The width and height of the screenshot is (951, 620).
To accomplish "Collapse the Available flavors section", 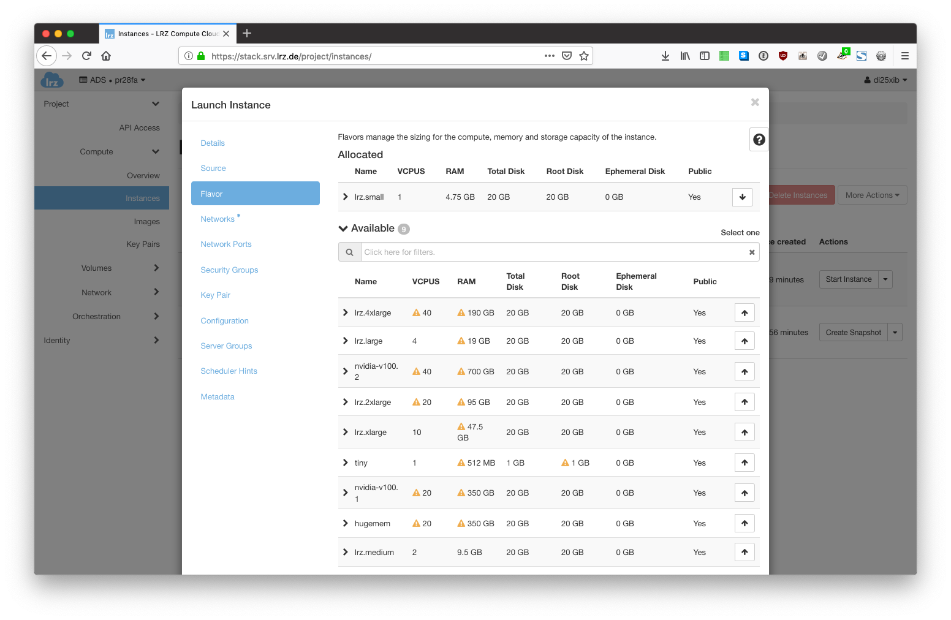I will pyautogui.click(x=343, y=229).
